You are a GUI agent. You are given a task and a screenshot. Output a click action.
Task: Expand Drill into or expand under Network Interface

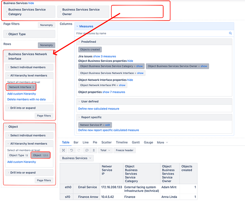(x=29, y=108)
